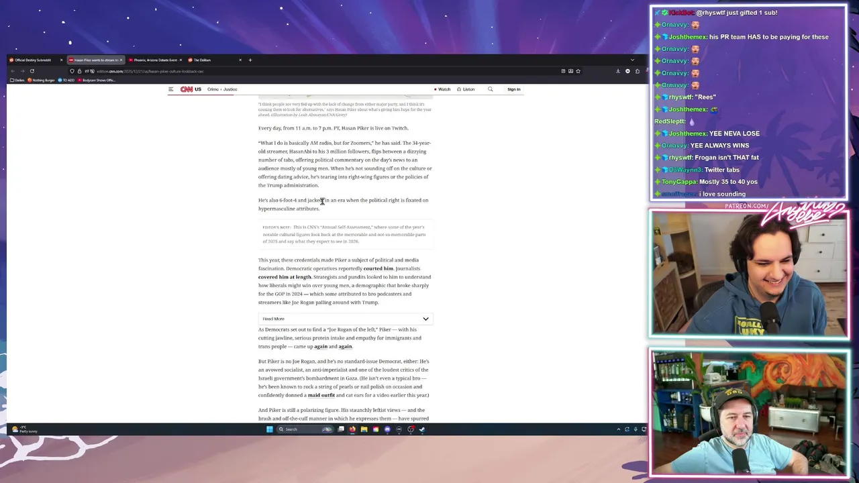Open the Dailies bookmarks folder
859x483 pixels.
point(17,80)
